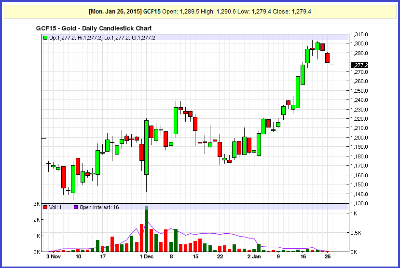Screen dimensions: 400x268
Task: Click the 3K volume axis label
Action: point(37,204)
